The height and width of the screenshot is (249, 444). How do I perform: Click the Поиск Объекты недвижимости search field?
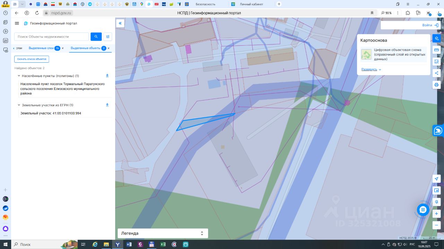tap(51, 37)
